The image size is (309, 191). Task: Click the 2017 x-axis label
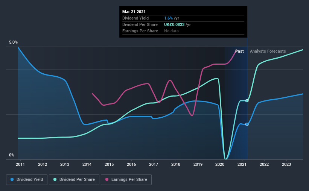tap(154, 164)
